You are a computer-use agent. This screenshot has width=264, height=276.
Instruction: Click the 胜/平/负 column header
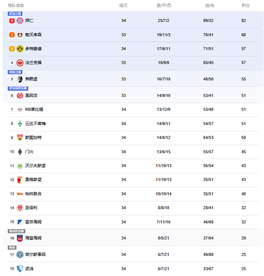pos(164,5)
